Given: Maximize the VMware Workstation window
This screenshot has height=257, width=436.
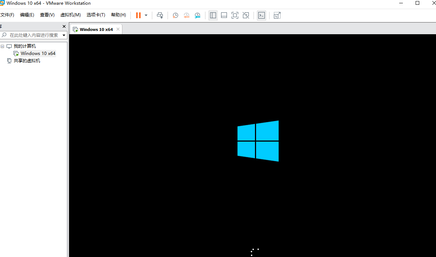Looking at the screenshot, I should tap(417, 3).
